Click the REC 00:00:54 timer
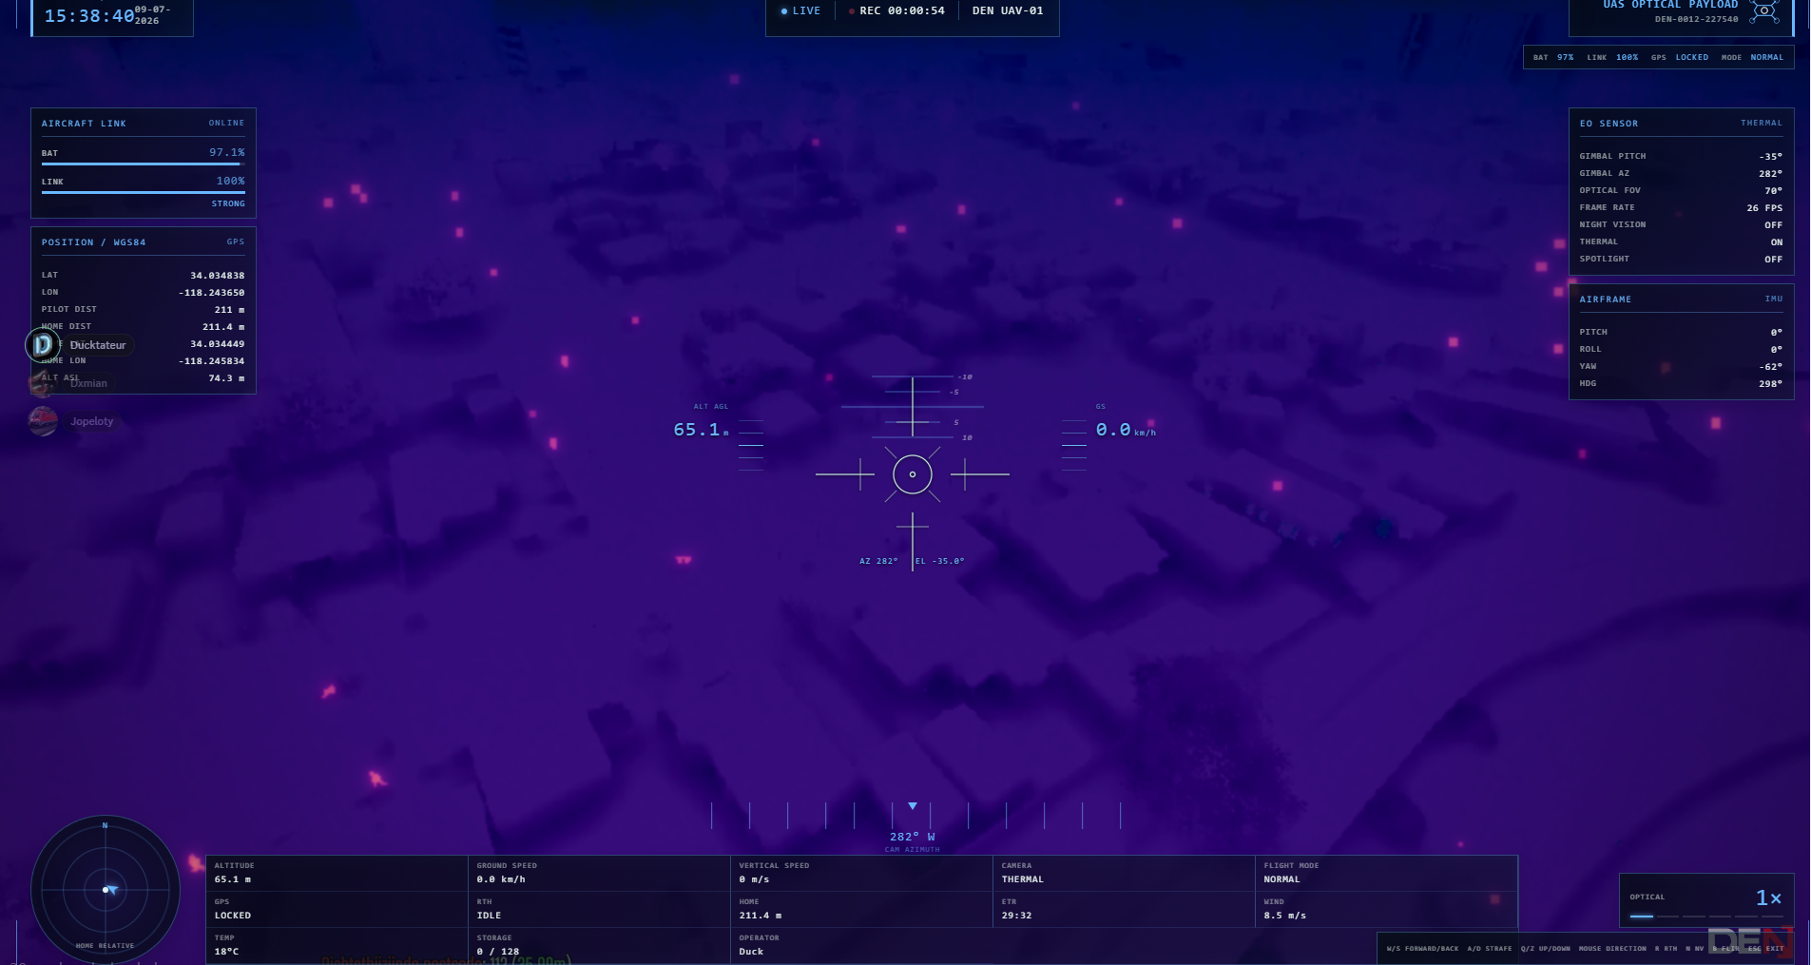The image size is (1811, 965). point(902,11)
